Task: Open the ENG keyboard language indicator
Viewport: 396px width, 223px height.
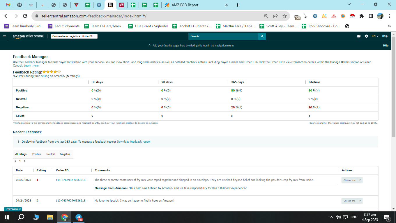Action: pos(354,217)
